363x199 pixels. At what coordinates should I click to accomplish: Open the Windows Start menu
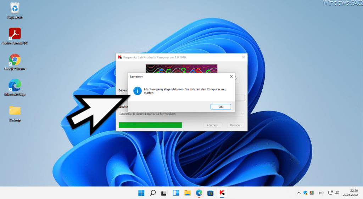(141, 193)
